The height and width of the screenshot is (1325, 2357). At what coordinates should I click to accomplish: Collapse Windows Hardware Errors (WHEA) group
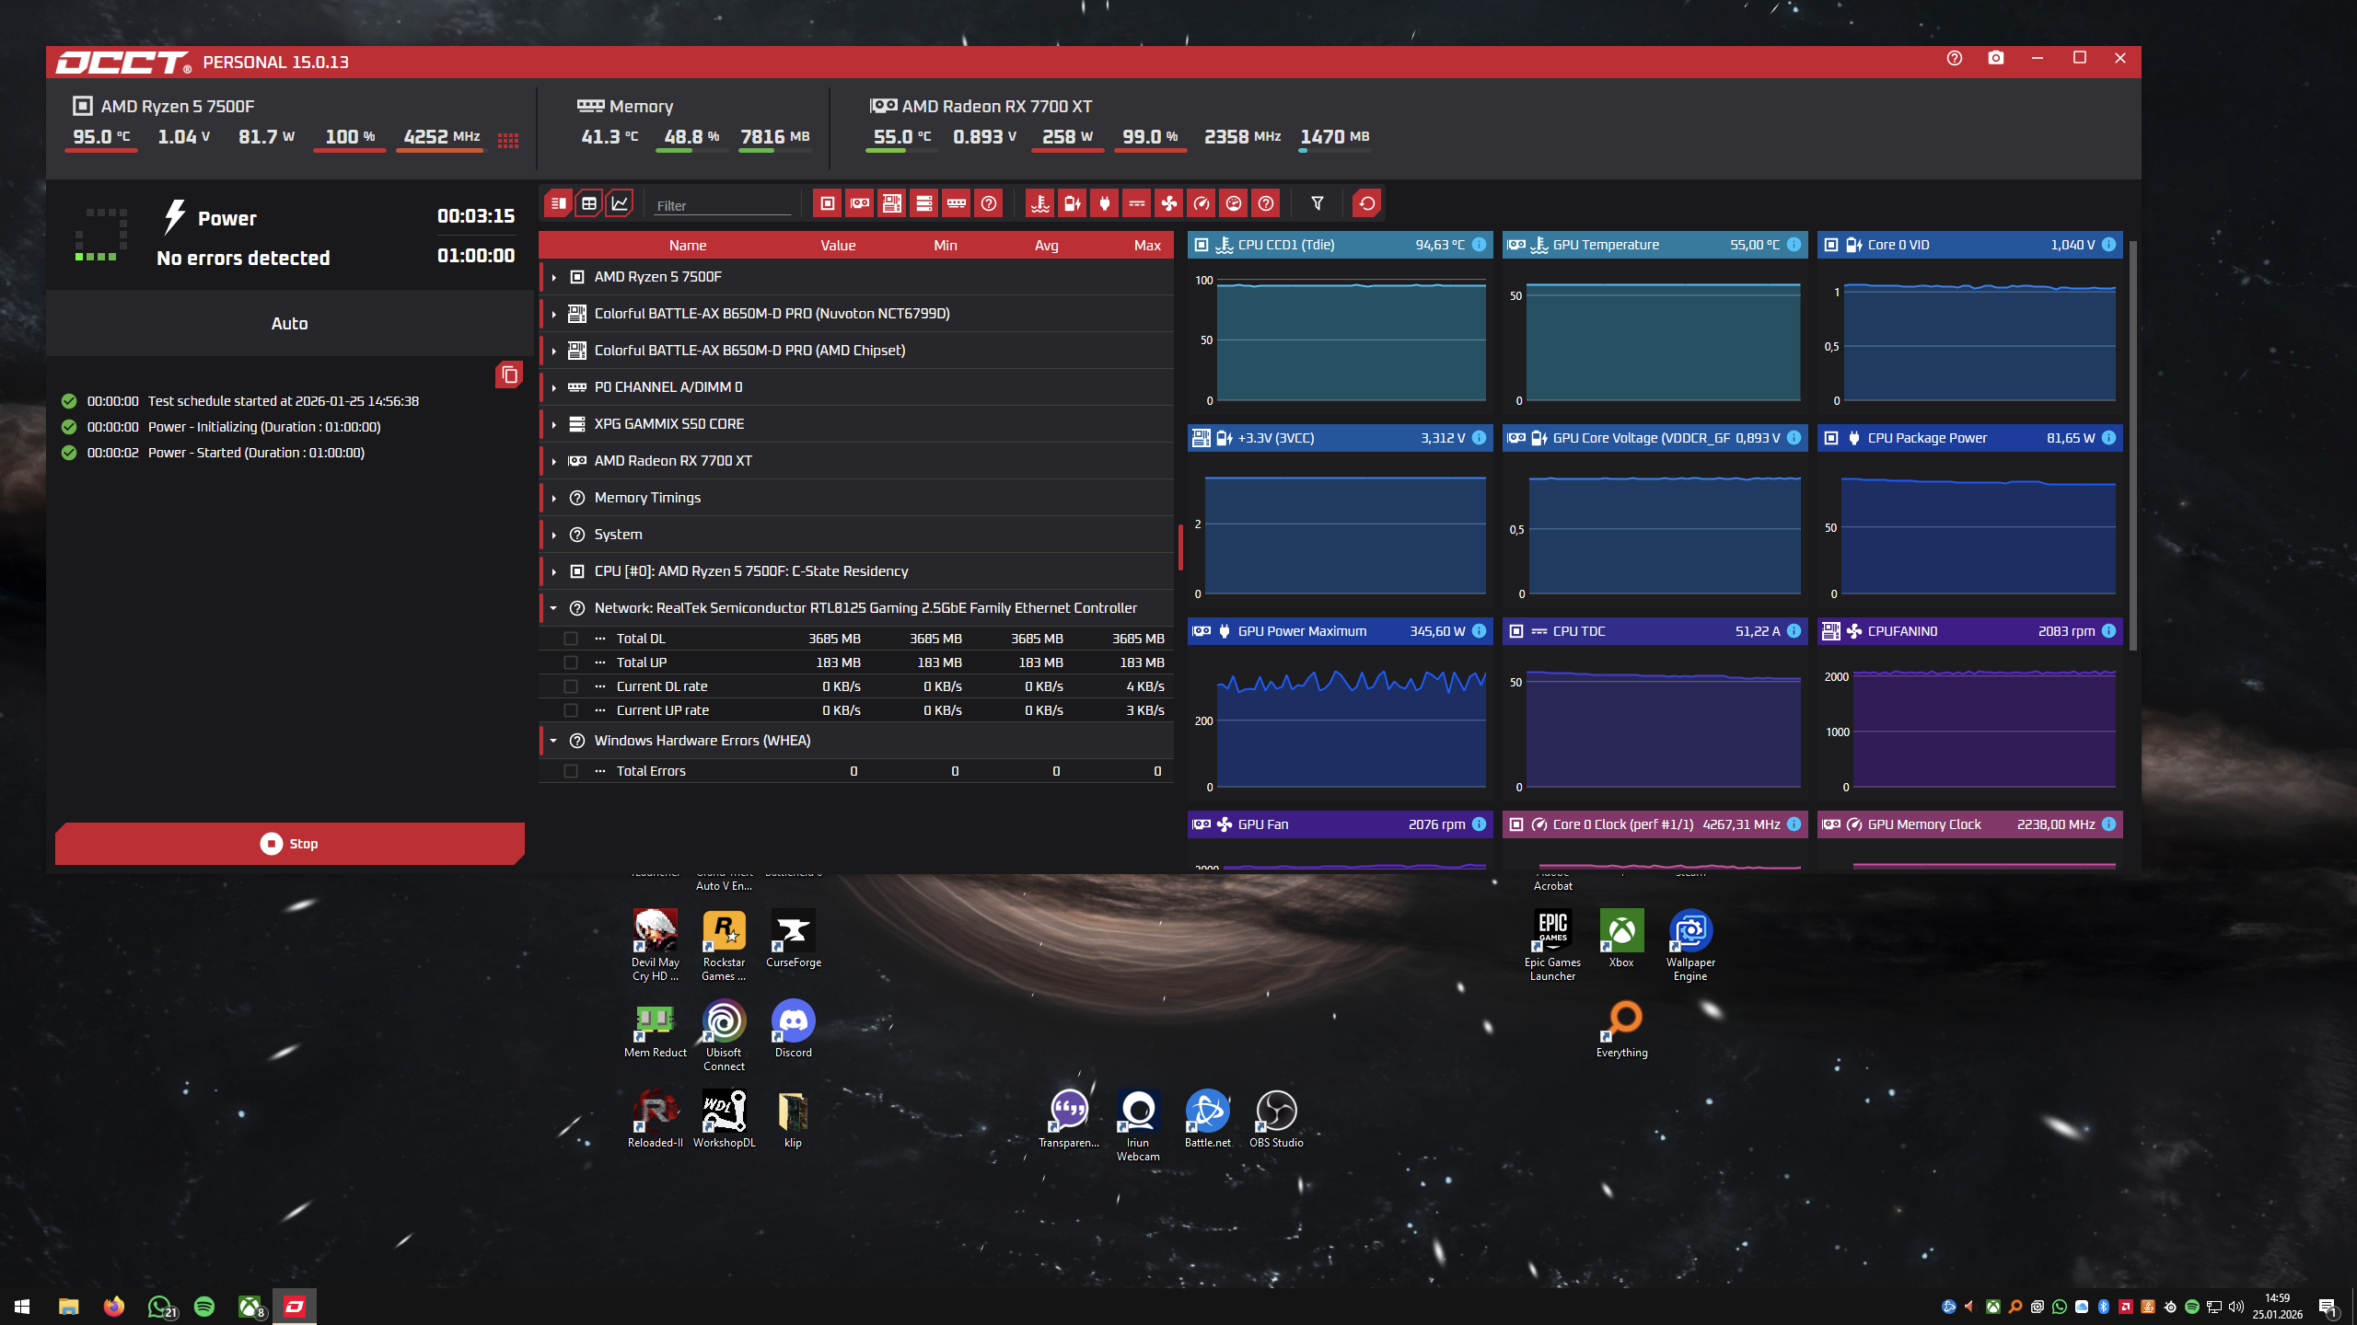tap(553, 741)
